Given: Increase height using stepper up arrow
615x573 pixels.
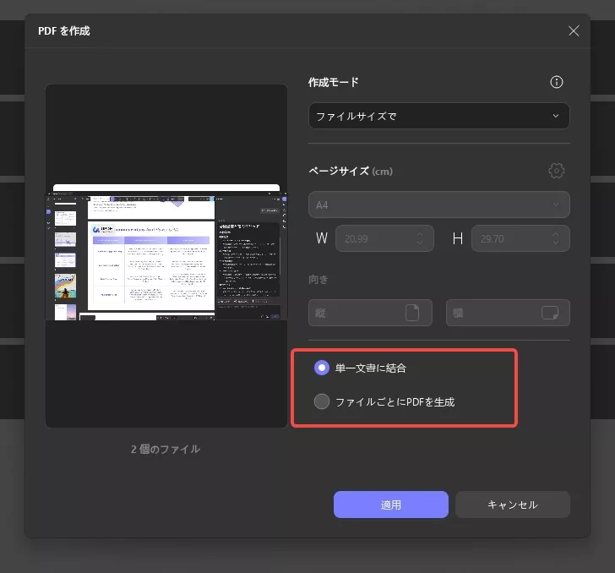Looking at the screenshot, I should [556, 234].
